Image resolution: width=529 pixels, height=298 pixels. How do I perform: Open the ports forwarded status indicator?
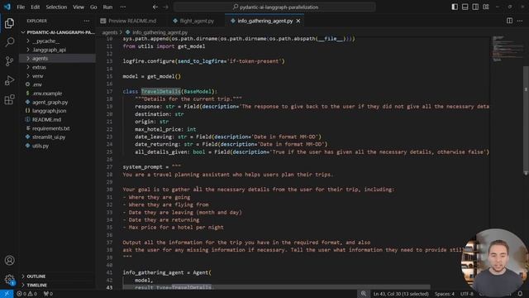click(x=48, y=294)
